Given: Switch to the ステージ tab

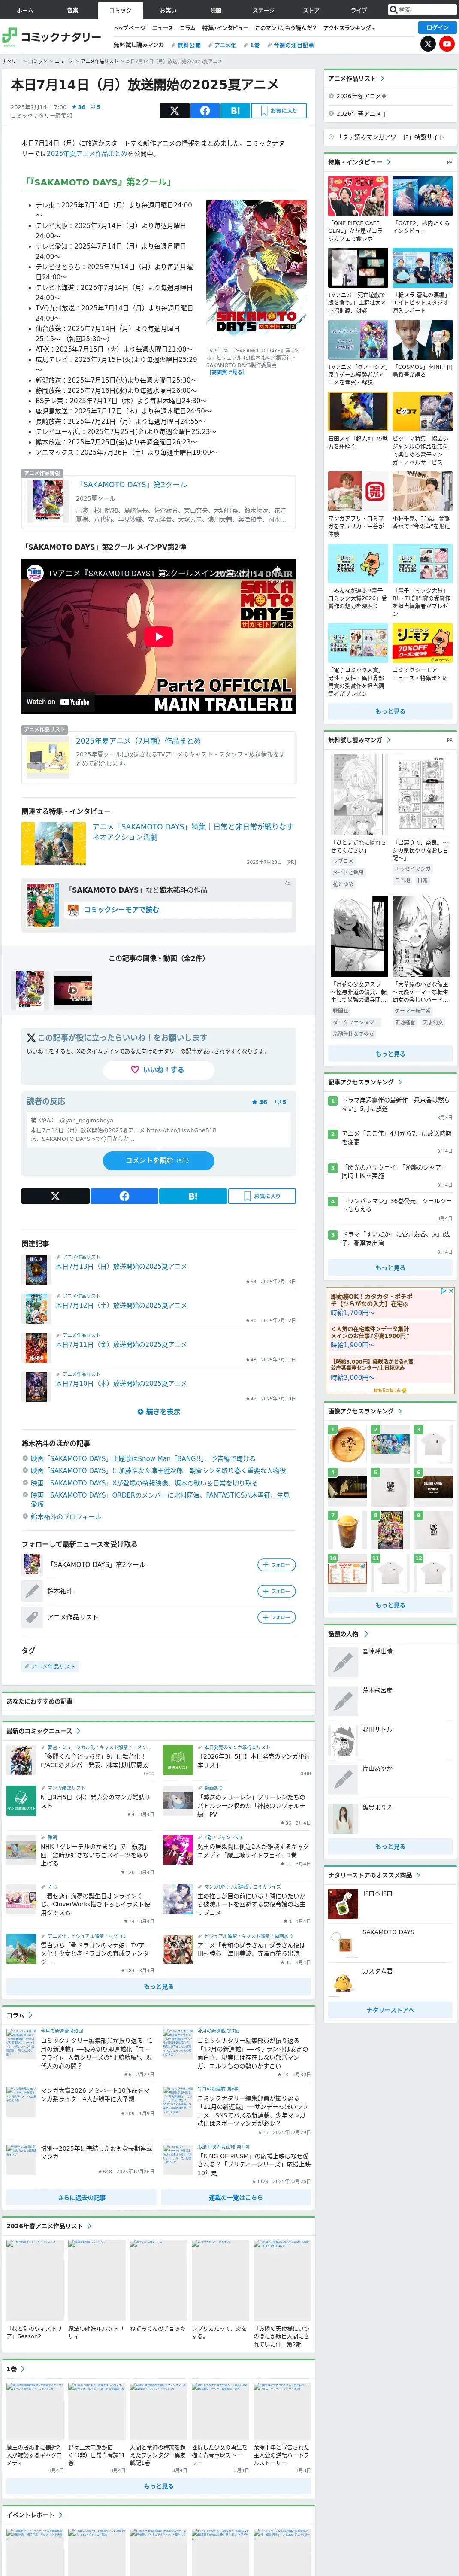Looking at the screenshot, I should point(264,10).
